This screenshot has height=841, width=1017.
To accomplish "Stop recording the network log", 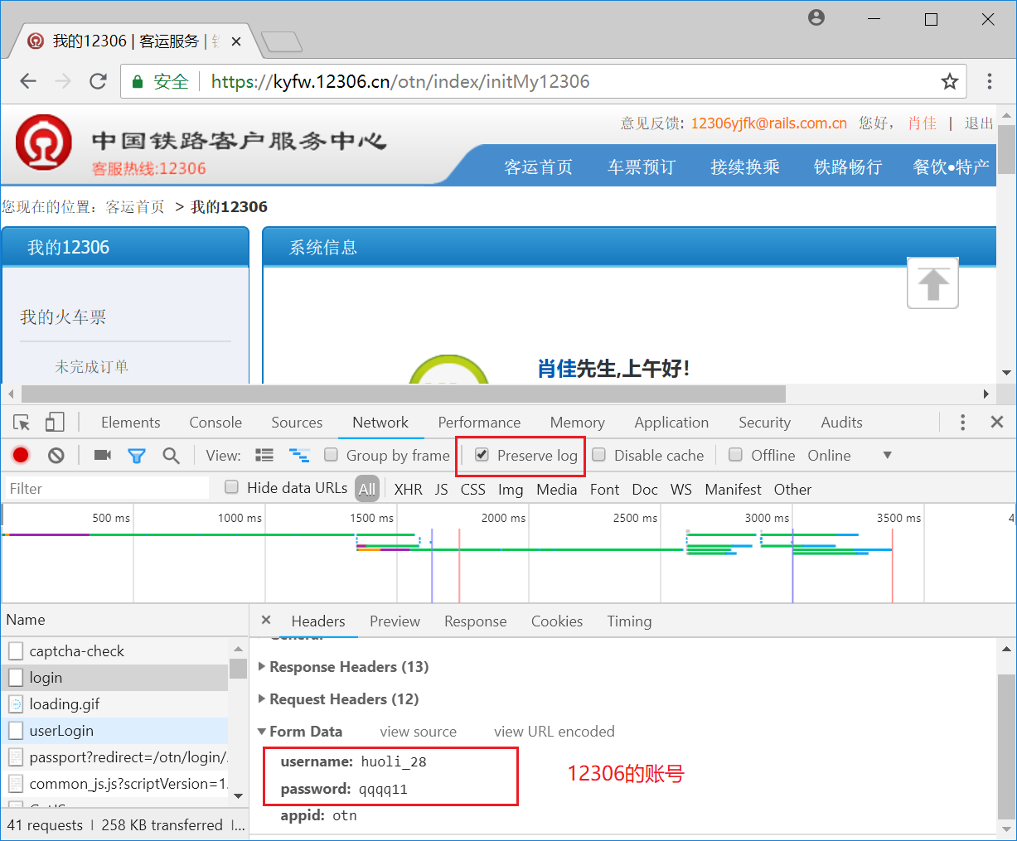I will pos(21,455).
